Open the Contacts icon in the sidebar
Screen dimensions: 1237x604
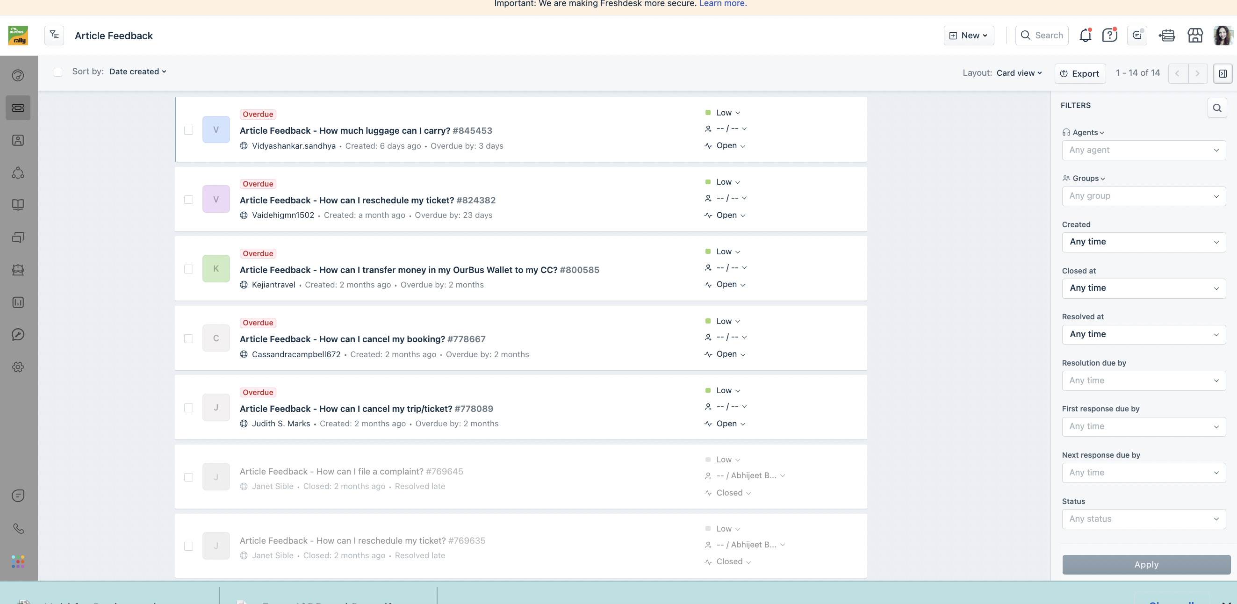point(18,140)
